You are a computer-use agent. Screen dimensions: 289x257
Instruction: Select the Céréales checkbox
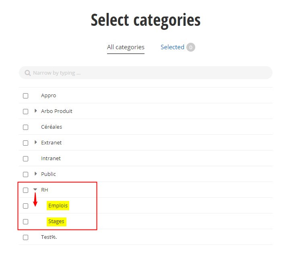click(x=25, y=127)
